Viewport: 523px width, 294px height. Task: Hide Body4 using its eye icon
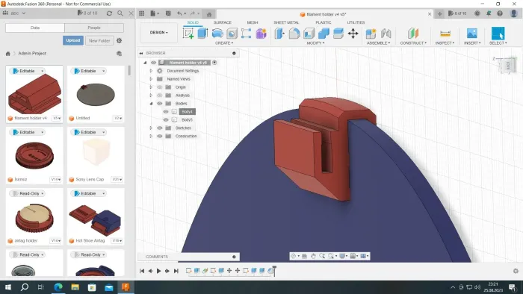[166, 111]
